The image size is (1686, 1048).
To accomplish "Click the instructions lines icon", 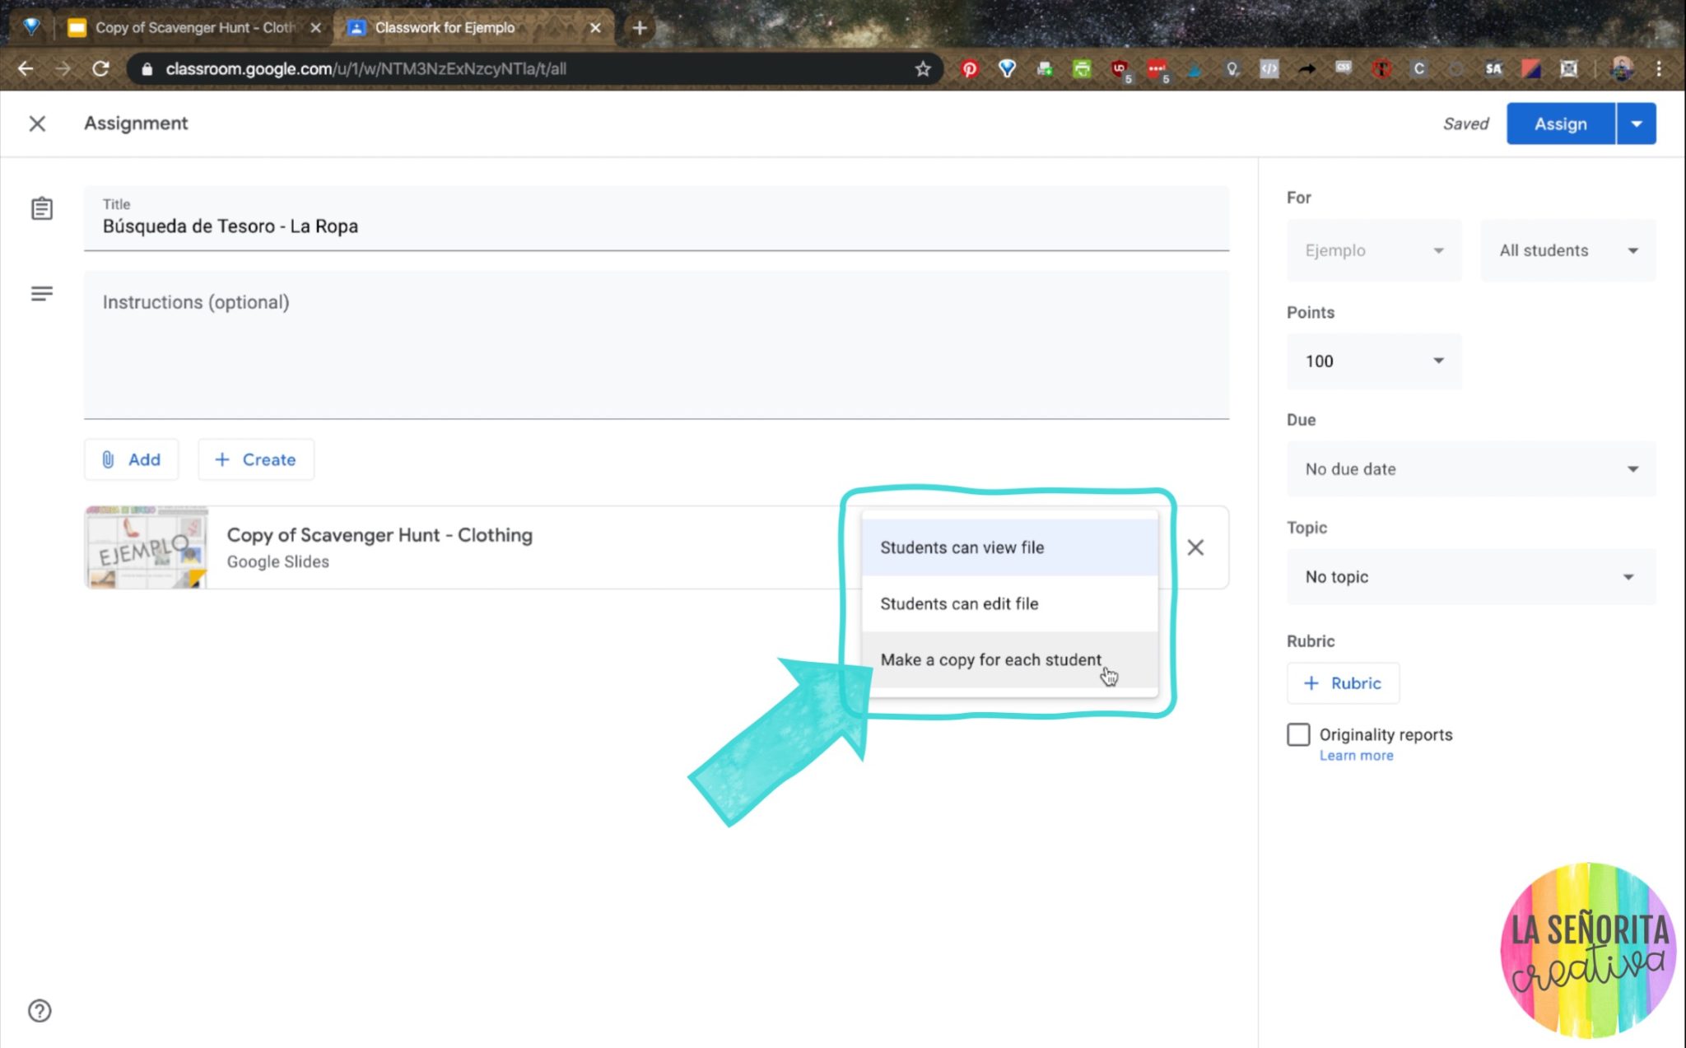I will 41,293.
